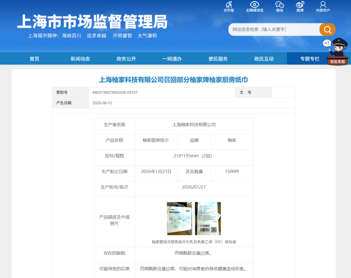Click the 生产批号/批次 row label
This screenshot has width=351, height=278.
pos(114,187)
